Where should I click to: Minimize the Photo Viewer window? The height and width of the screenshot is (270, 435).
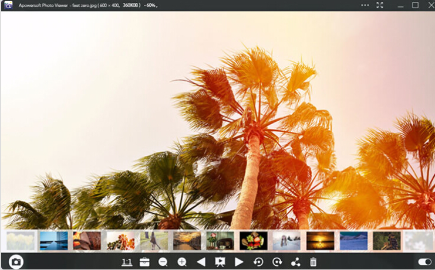(x=400, y=6)
